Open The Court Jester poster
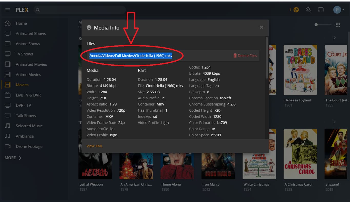Viewport: 350px width, 202px height. (336, 70)
